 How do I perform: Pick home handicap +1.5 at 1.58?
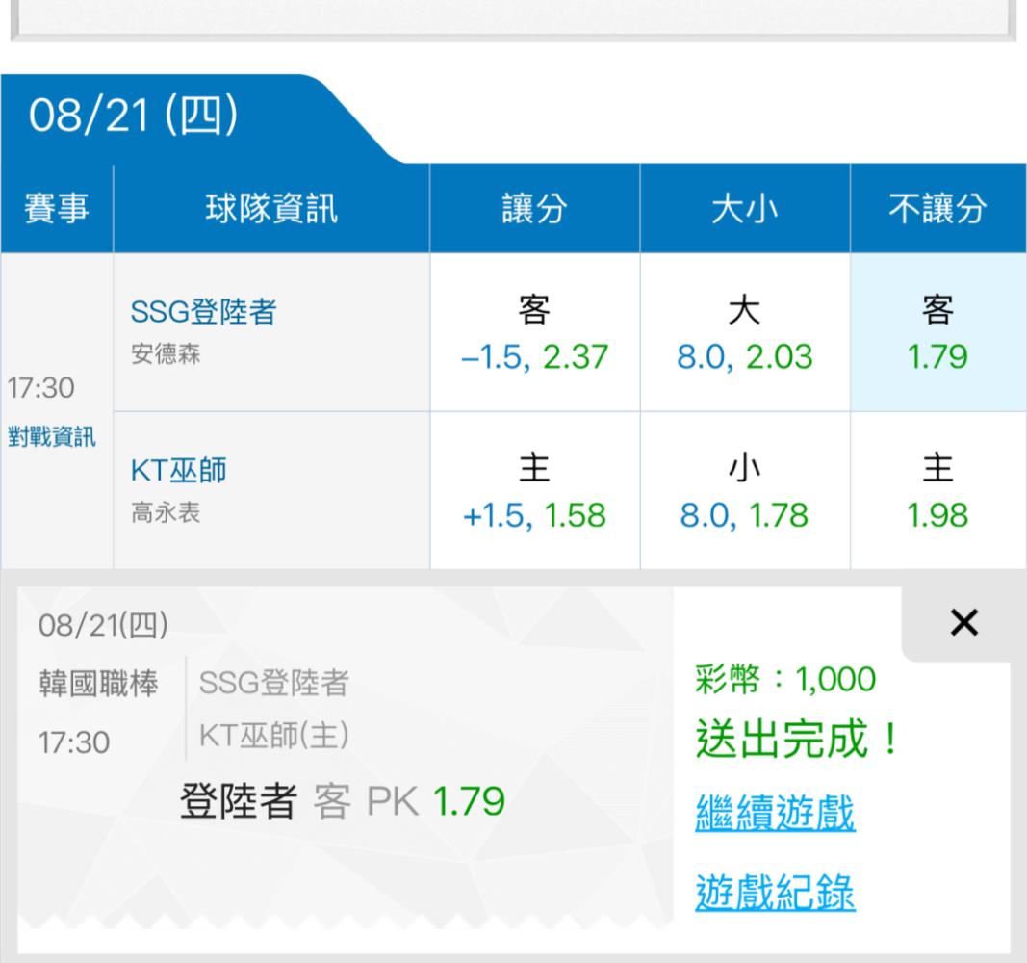[534, 491]
